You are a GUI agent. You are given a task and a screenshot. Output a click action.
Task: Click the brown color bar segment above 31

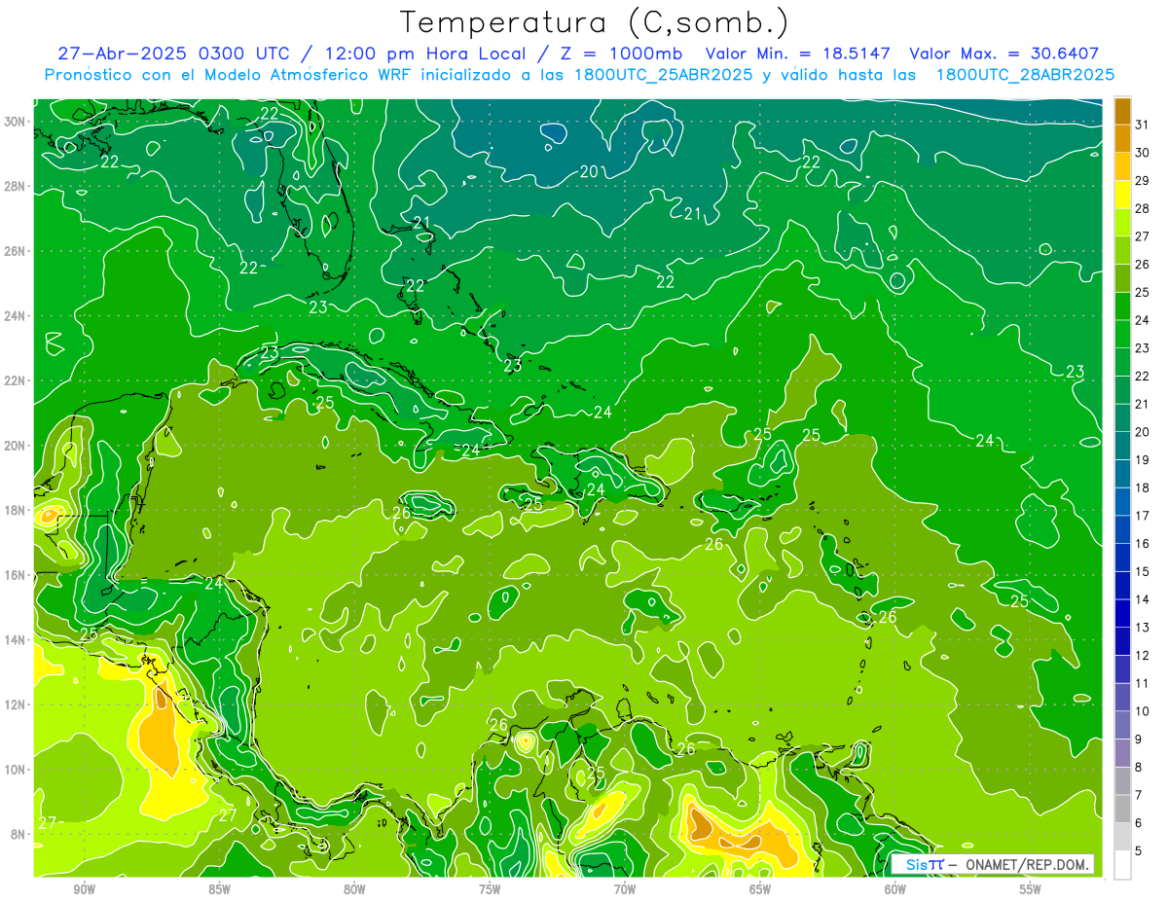tap(1122, 110)
